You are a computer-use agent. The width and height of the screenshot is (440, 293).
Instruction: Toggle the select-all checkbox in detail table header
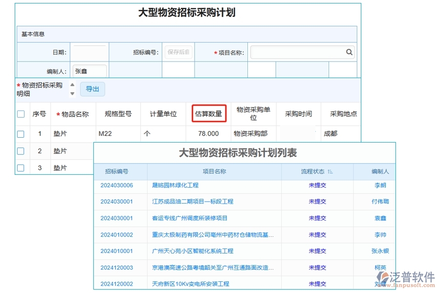[x=21, y=114]
